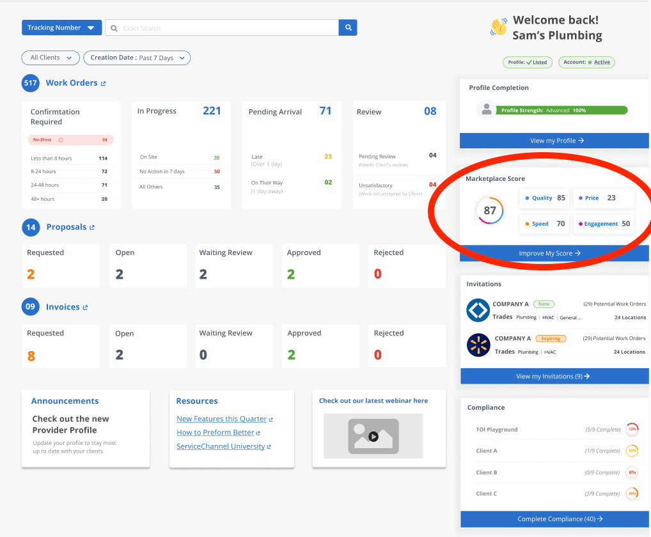Viewport: 651px width, 537px height.
Task: Expand the Tracking Number dropdown
Action: 61,28
